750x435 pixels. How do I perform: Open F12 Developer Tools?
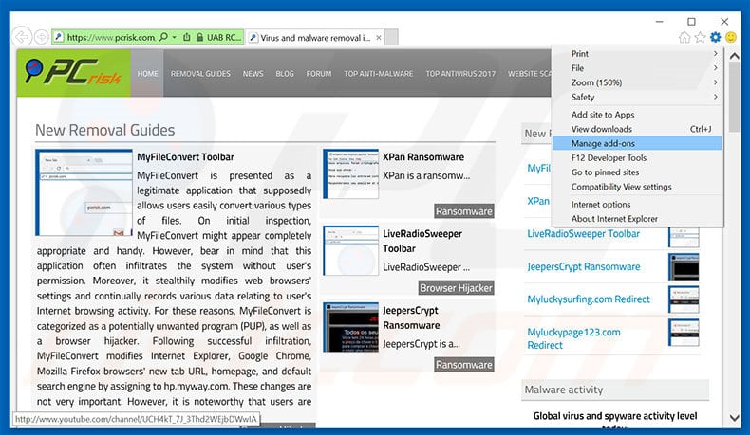pos(637,157)
